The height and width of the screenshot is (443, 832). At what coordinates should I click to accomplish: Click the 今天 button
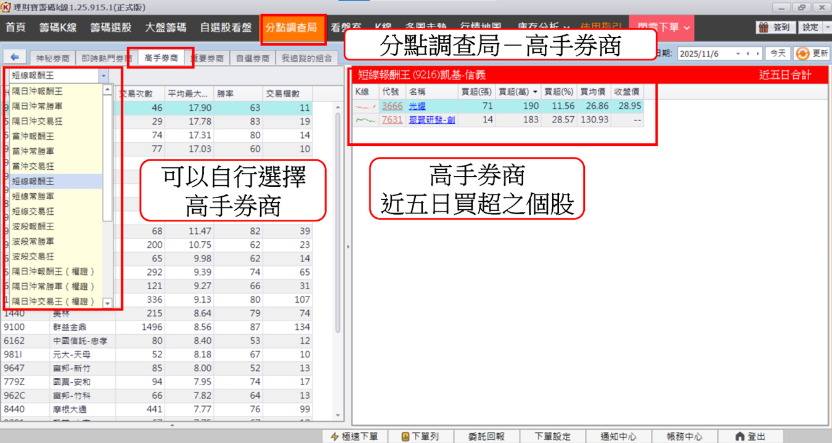pos(778,54)
